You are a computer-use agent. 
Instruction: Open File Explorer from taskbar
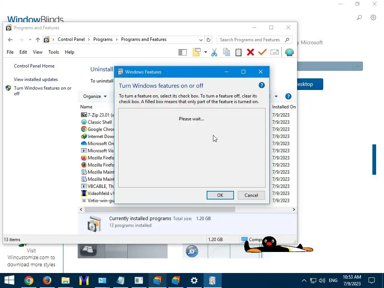(65, 280)
